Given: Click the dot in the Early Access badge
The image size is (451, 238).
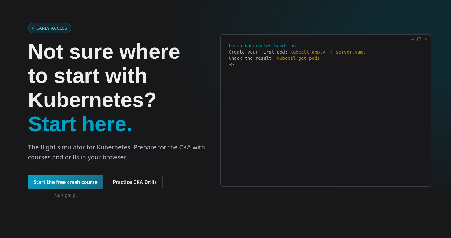Looking at the screenshot, I should click(x=33, y=28).
